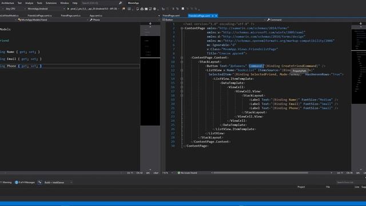This screenshot has width=366, height=206.
Task: Open the left tab group overflow dropdown
Action: pos(159,16)
